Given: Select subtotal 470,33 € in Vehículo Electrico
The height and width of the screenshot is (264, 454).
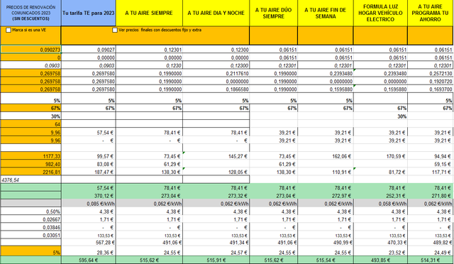Looking at the screenshot, I should point(380,242).
